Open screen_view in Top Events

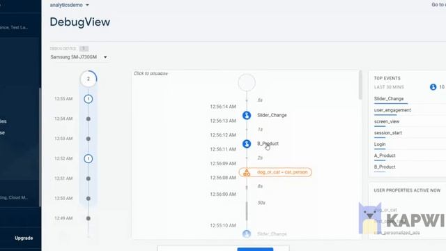[387, 121]
